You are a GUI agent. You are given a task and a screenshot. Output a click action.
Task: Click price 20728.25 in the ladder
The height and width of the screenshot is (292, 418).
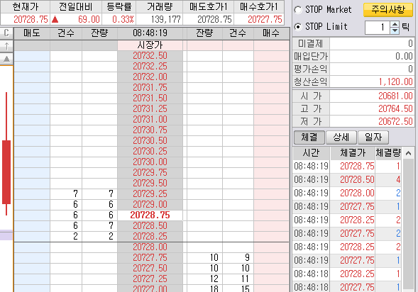coord(150,237)
